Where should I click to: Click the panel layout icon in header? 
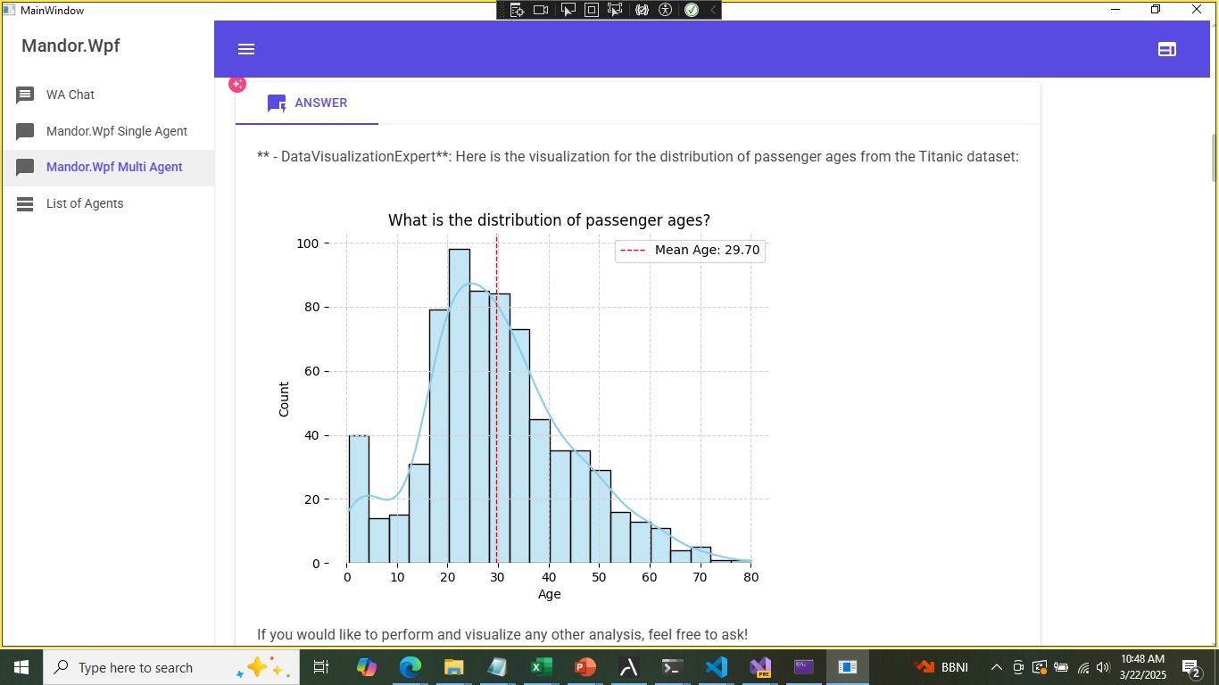1166,49
